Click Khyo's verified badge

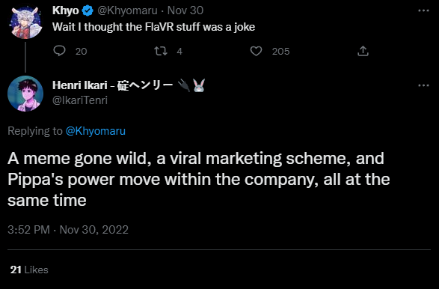88,10
